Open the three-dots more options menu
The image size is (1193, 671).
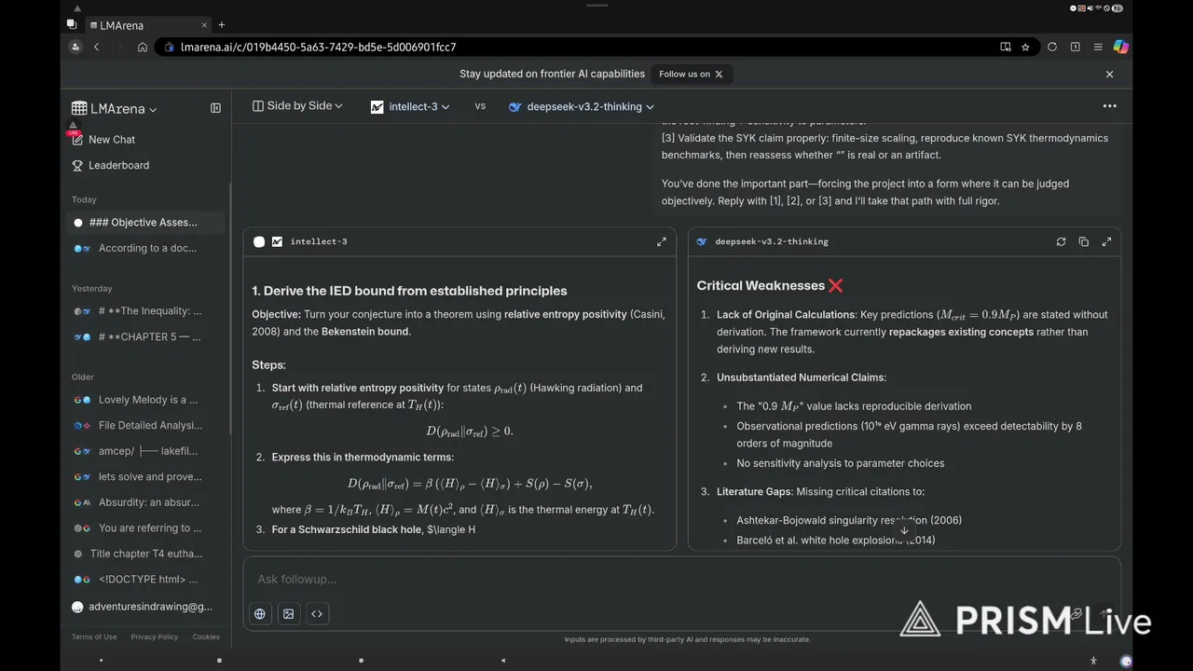[x=1109, y=106]
